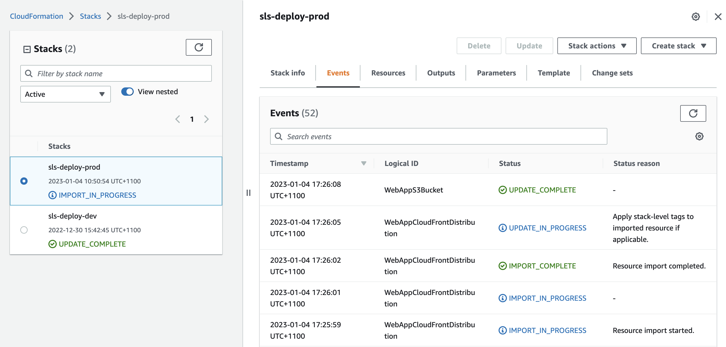Viewport: 726px width, 347px height.
Task: Collapse the Stacks panel
Action: [27, 49]
